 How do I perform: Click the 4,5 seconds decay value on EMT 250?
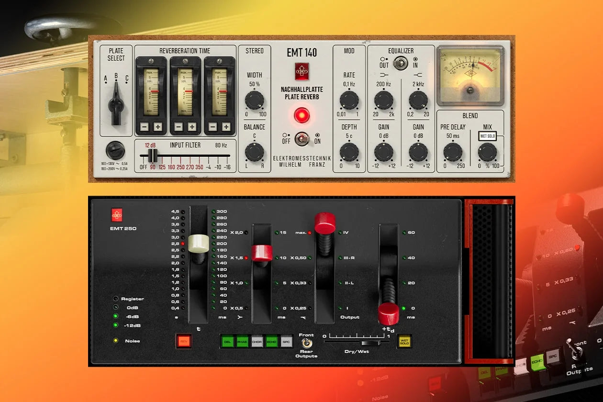[175, 212]
